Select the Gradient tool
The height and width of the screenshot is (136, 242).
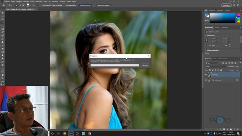coord(3,52)
